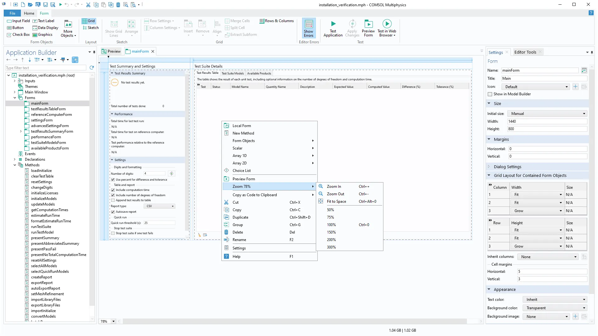Select the Sketch layout mode icon
The height and width of the screenshot is (336, 598).
(x=85, y=28)
